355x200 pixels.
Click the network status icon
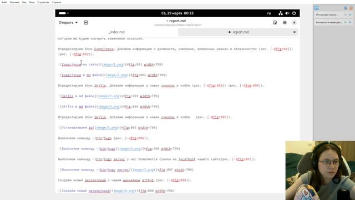[281, 13]
